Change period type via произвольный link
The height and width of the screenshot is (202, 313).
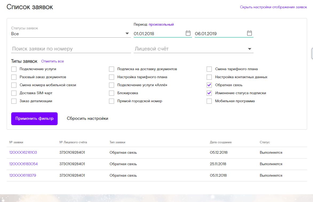pyautogui.click(x=161, y=24)
